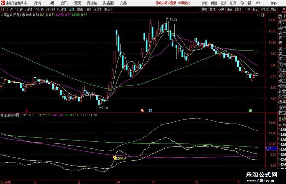Image resolution: width=286 pixels, height=184 pixels.
Task: Click month 10 on the time axis
Action: (118, 182)
